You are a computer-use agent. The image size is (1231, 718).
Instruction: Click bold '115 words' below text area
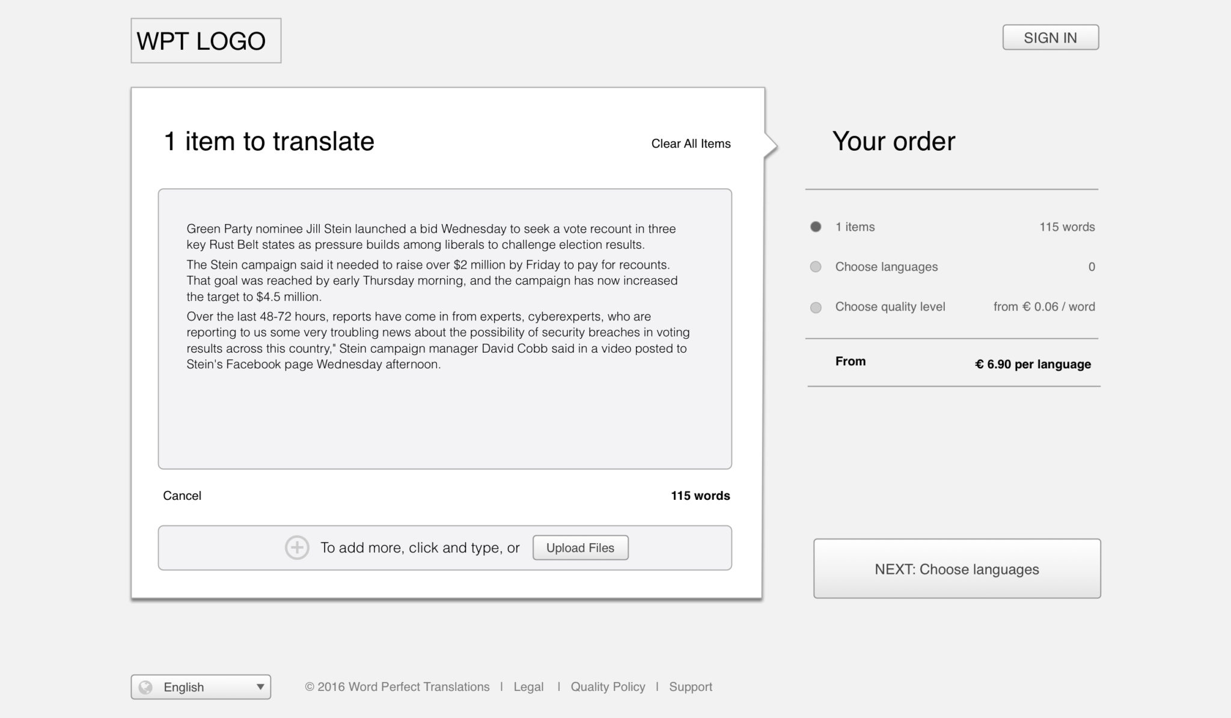click(x=700, y=496)
